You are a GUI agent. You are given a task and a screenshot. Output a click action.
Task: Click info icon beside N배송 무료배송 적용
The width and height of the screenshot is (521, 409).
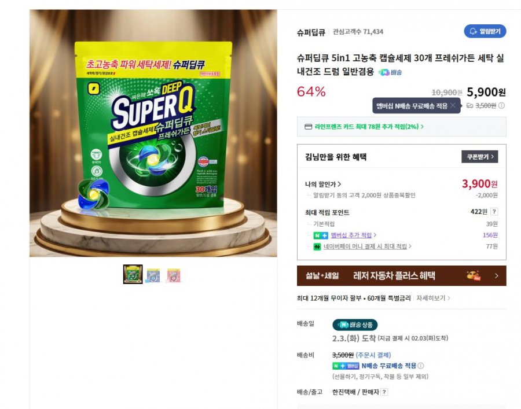(x=421, y=366)
